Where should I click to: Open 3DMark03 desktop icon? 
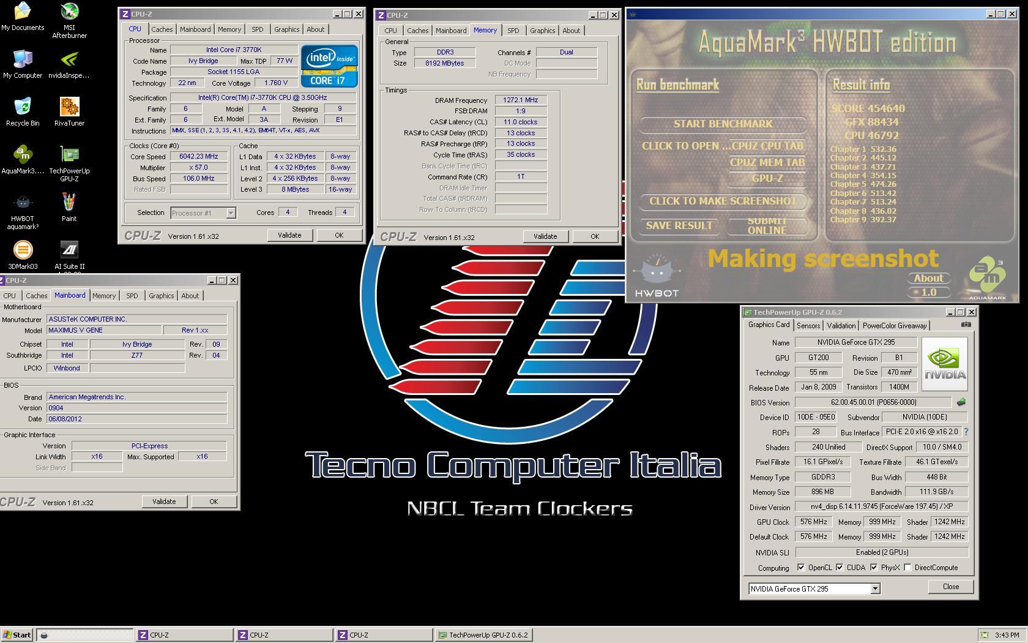tap(23, 255)
